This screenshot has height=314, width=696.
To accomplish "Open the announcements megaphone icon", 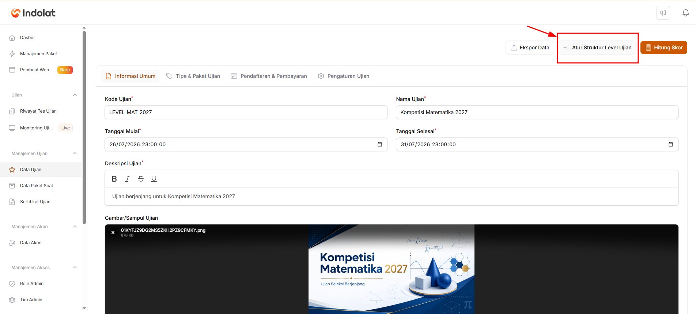I will pos(663,13).
